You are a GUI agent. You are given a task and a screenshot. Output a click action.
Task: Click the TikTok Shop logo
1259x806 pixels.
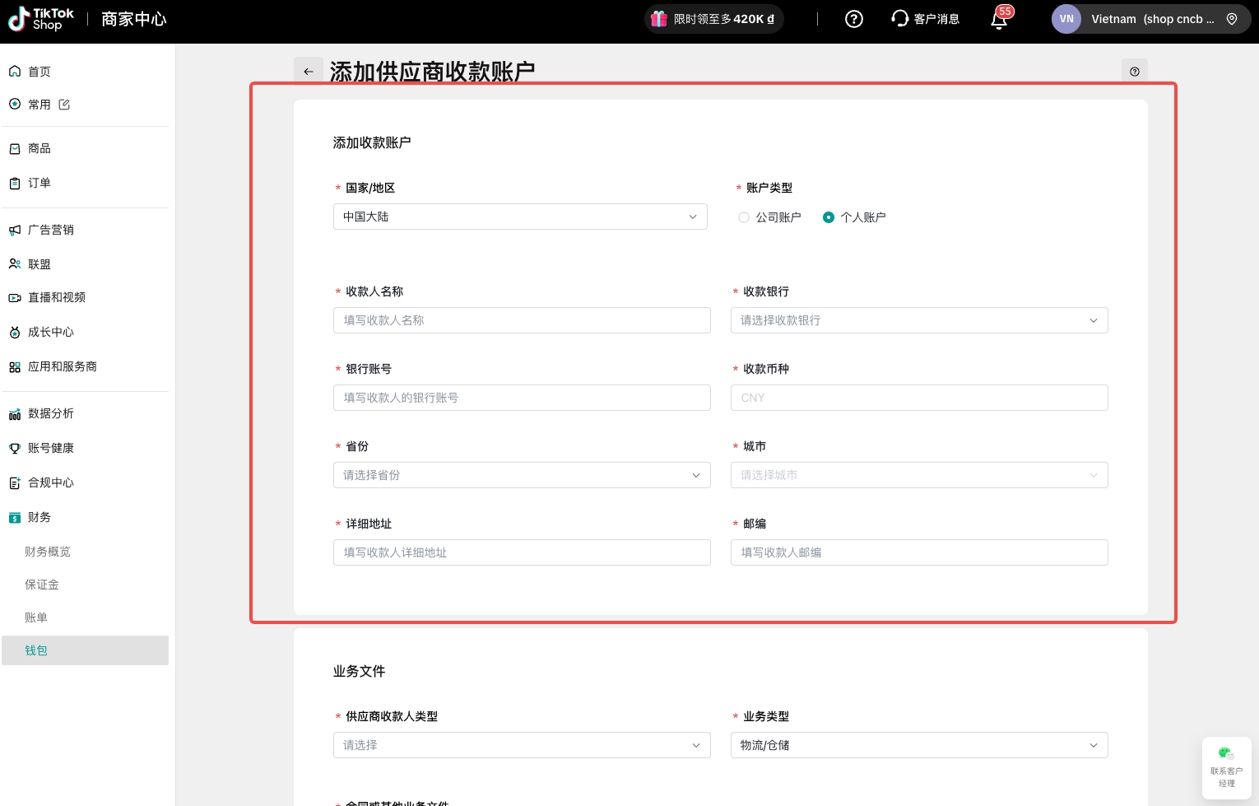[x=41, y=19]
